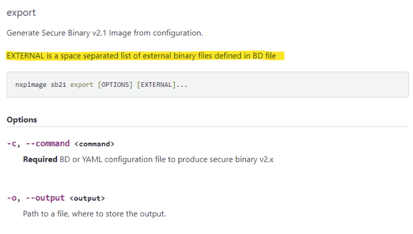413x234 pixels.
Task: Click "sb21" in the code block
Action: [58, 85]
